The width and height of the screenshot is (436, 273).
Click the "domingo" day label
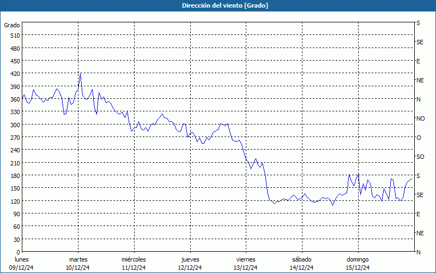click(358, 260)
